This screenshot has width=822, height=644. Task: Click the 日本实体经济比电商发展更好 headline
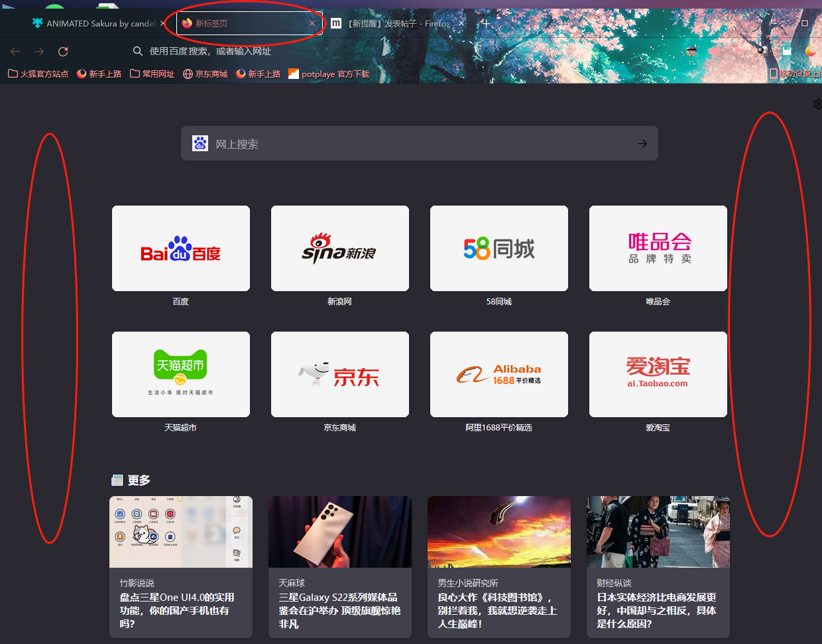pyautogui.click(x=656, y=610)
